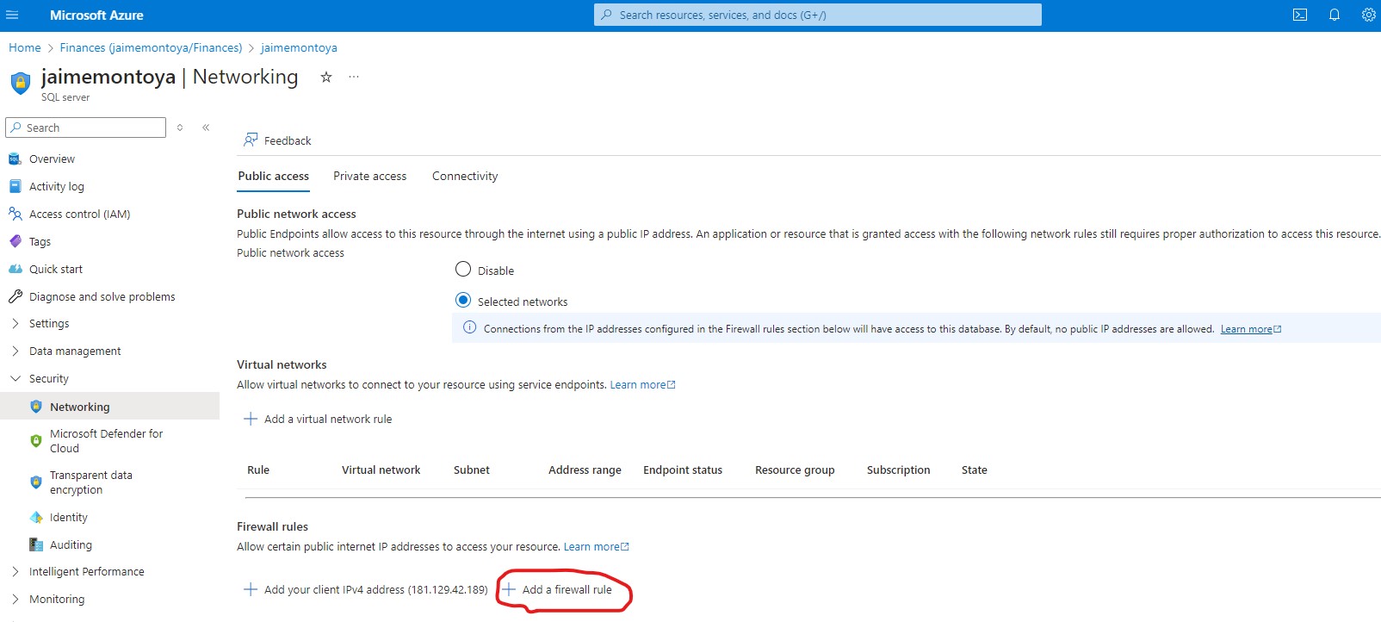
Task: Go to Home breadcrumb
Action: (x=24, y=47)
